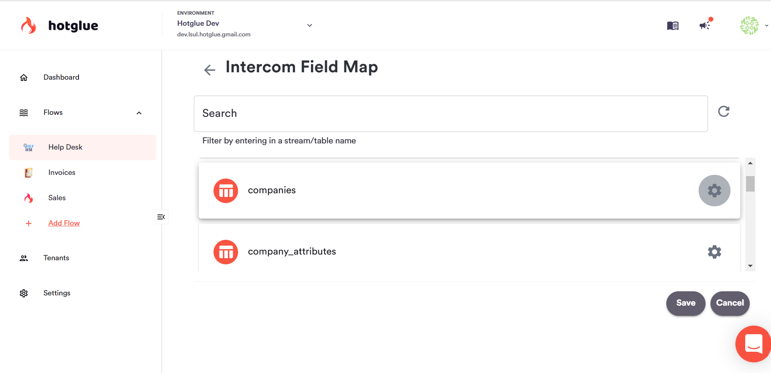Click the hotglue wordmark text
Viewport: 771px width, 373px height.
(73, 26)
